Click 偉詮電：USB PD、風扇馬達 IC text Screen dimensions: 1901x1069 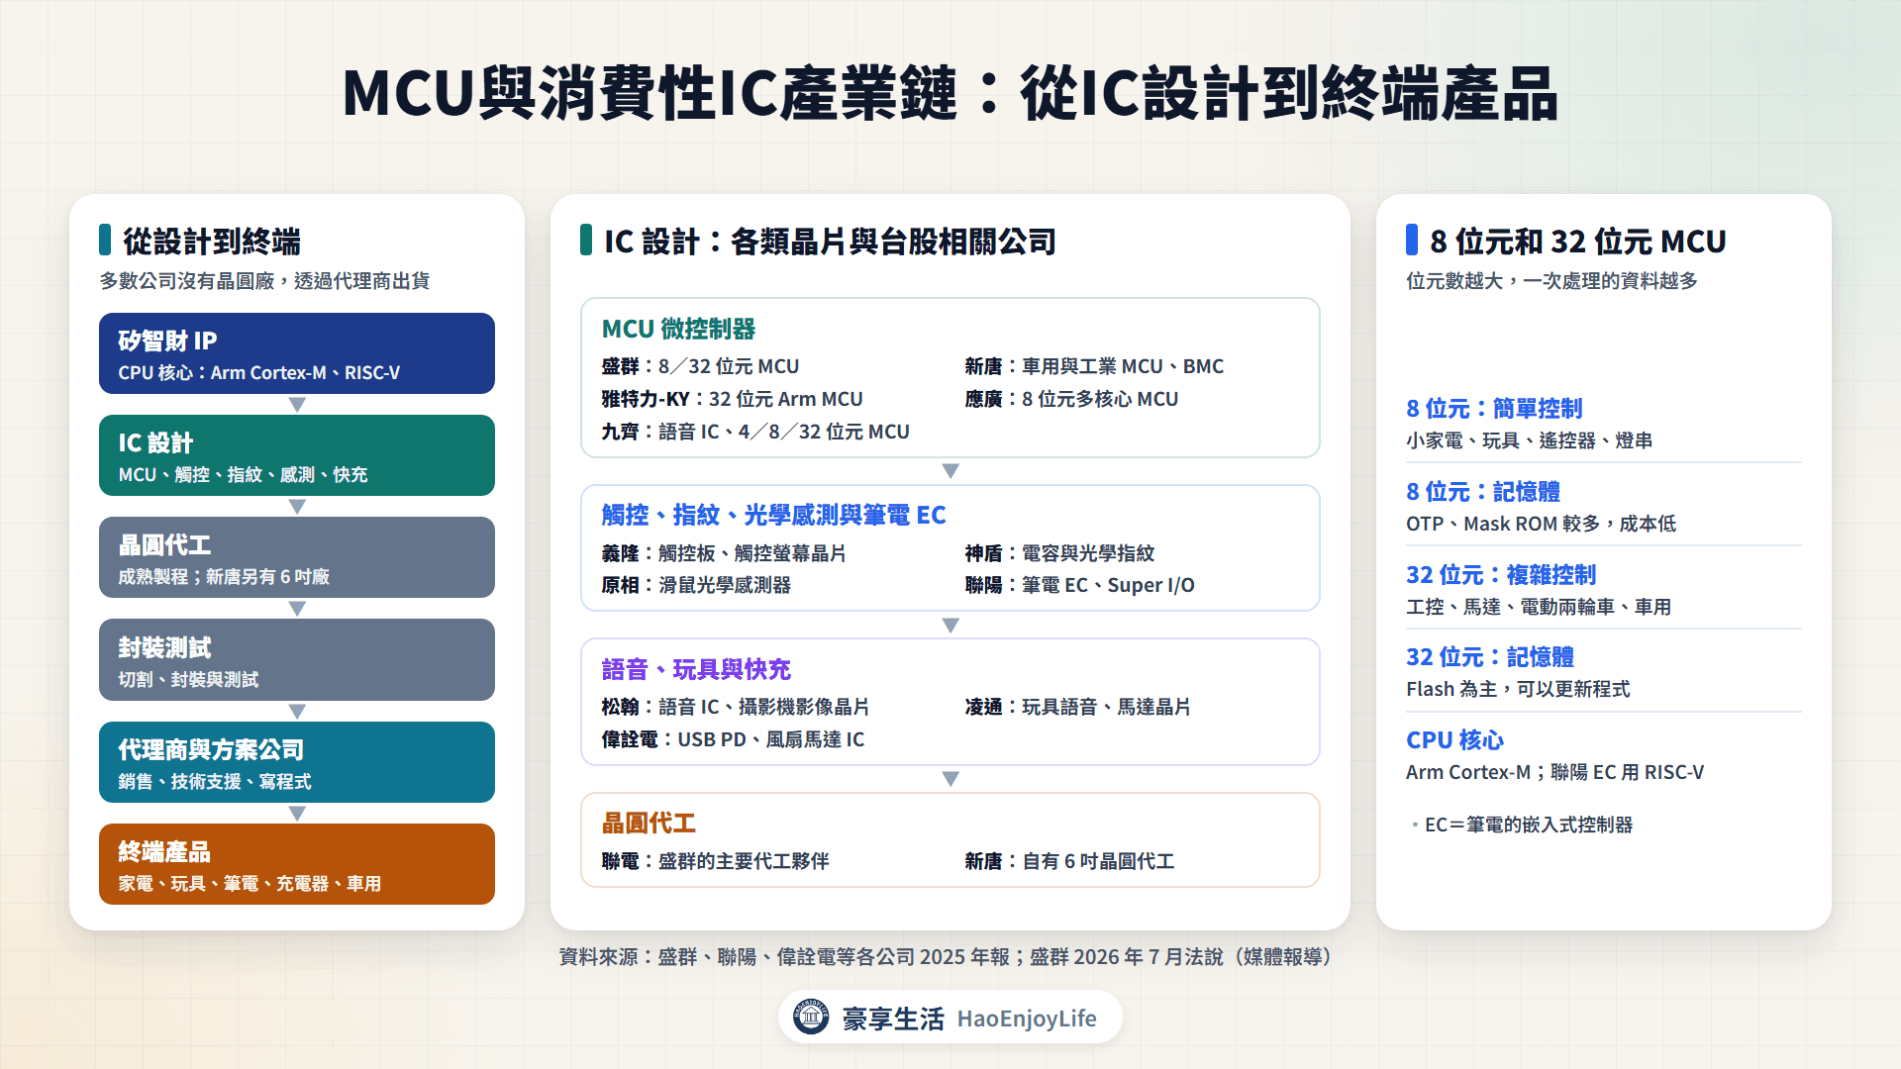tap(733, 739)
